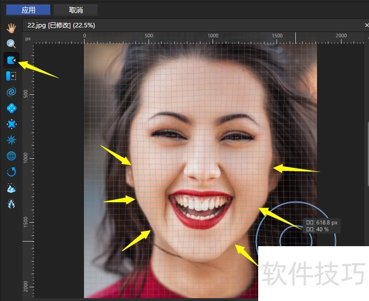This screenshot has width=369, height=301.
Task: Close the 22.jpg document tab
Action: pyautogui.click(x=366, y=25)
